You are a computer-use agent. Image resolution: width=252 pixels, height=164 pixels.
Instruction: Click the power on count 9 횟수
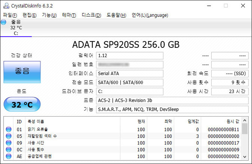tap(230, 83)
